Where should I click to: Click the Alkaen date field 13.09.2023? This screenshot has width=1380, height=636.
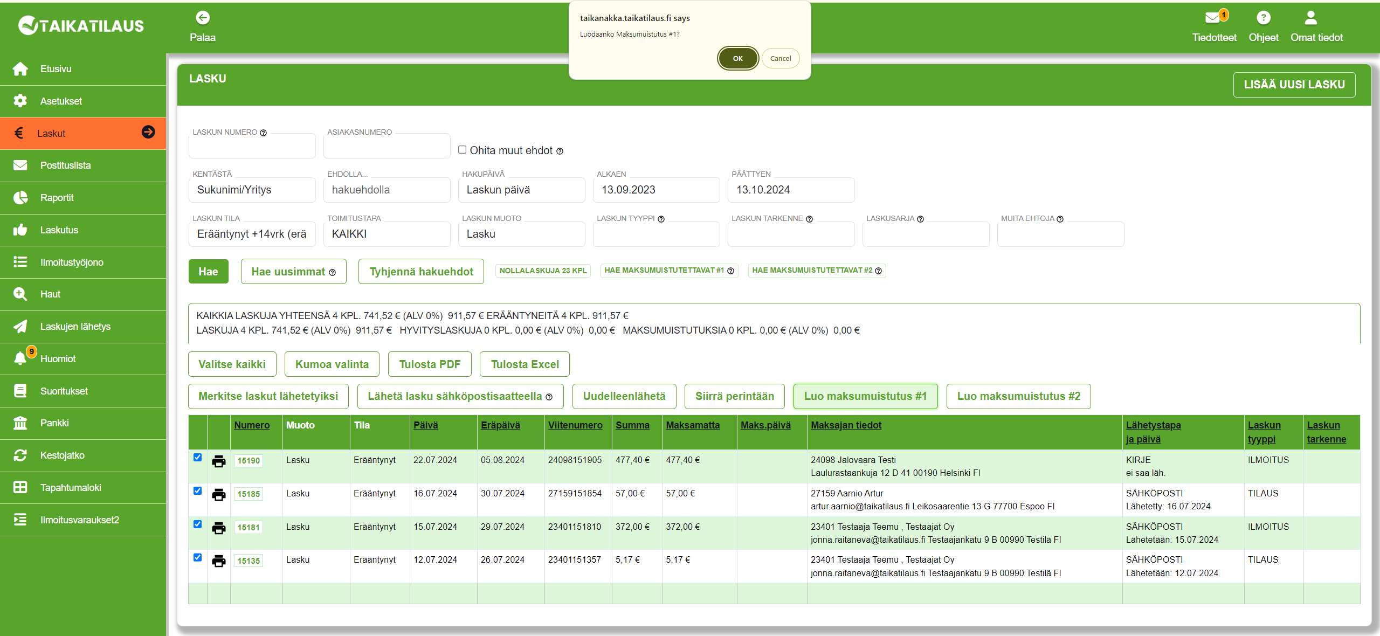[x=656, y=190]
